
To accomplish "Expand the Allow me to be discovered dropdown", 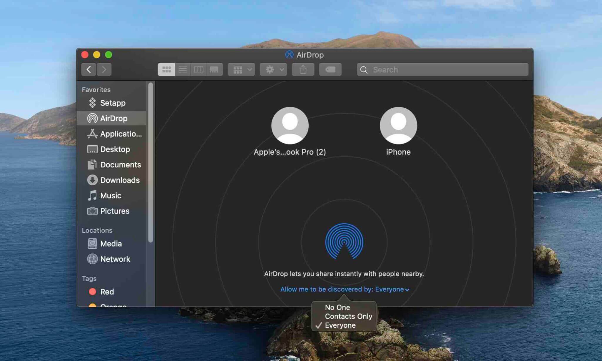I will click(x=344, y=289).
